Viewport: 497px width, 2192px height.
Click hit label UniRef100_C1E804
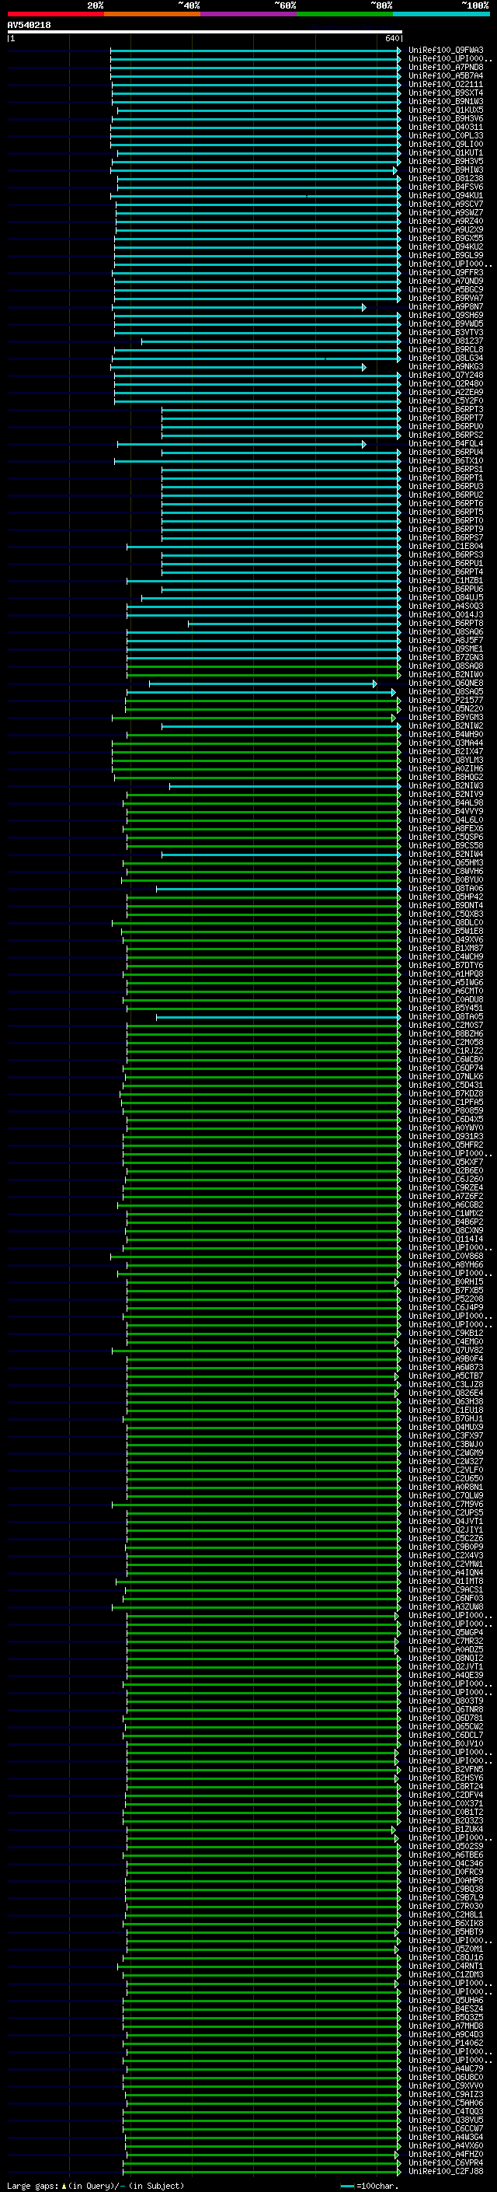(445, 547)
